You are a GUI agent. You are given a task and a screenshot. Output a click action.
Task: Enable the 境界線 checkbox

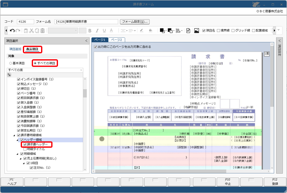click(x=218, y=30)
